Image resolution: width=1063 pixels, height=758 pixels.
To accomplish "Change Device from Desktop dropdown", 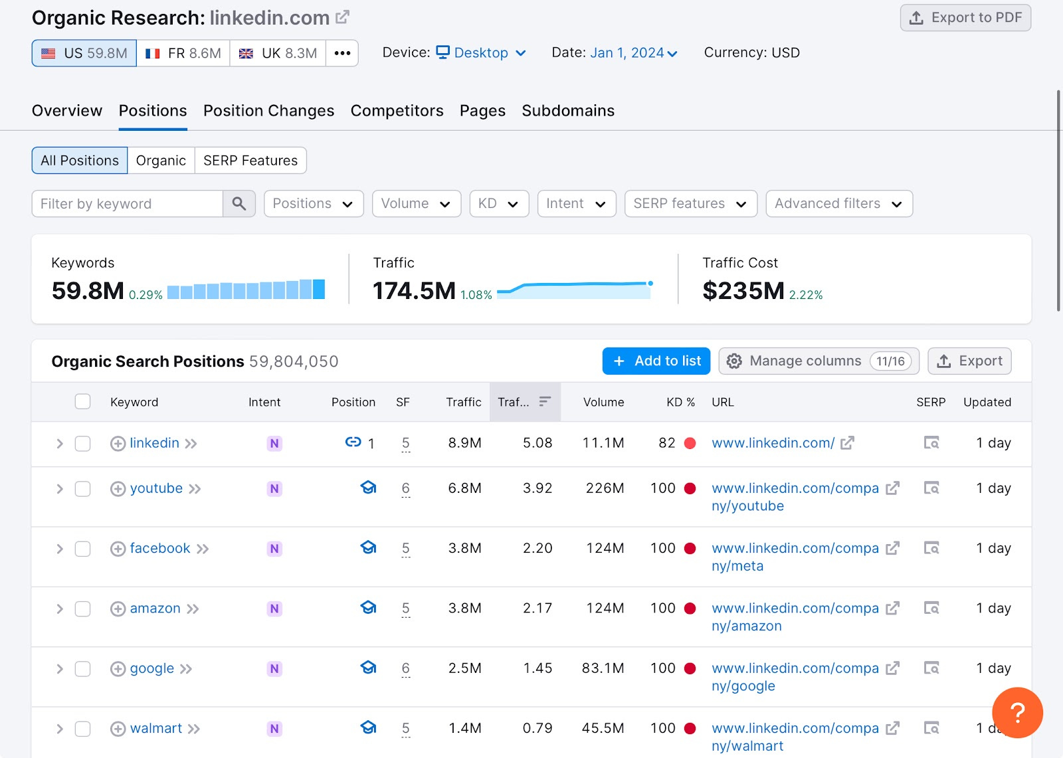I will tap(481, 53).
